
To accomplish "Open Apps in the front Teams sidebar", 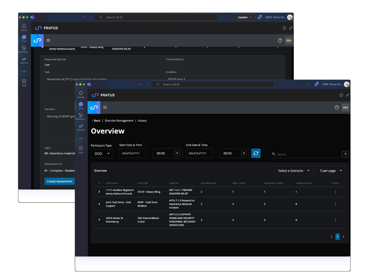I will click(x=81, y=150).
